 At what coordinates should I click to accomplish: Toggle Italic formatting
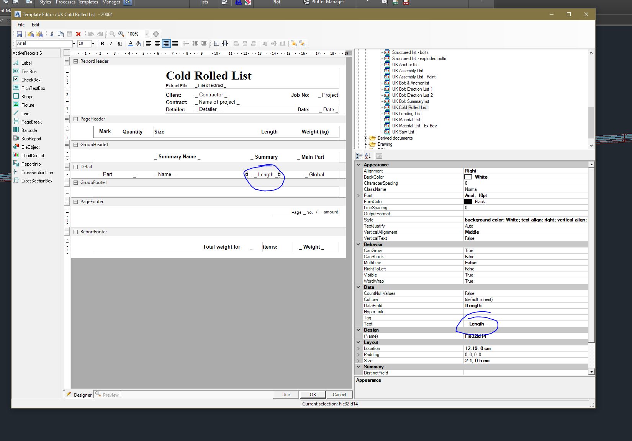pos(111,44)
